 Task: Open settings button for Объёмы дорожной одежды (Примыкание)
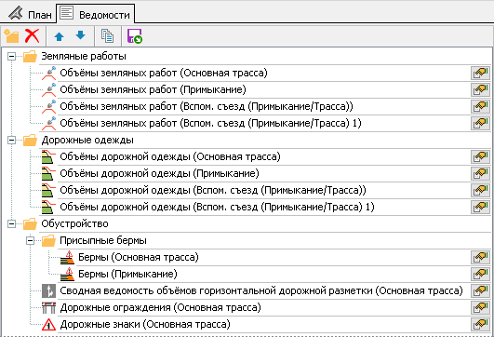[480, 174]
